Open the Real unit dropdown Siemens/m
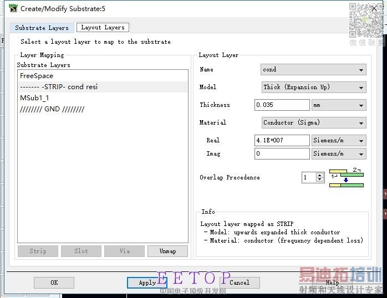Screen dimensions: 387x298 (339, 141)
